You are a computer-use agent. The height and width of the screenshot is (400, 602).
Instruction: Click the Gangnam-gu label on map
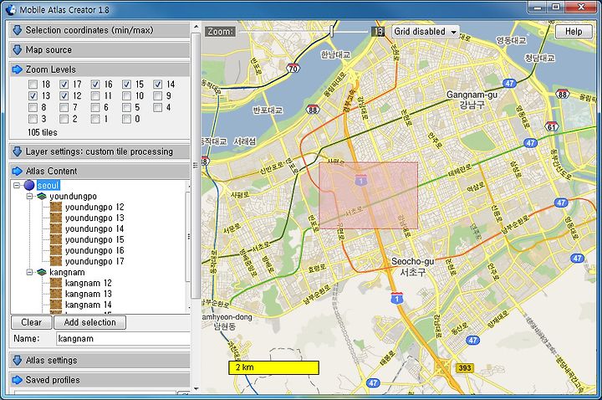pos(472,95)
